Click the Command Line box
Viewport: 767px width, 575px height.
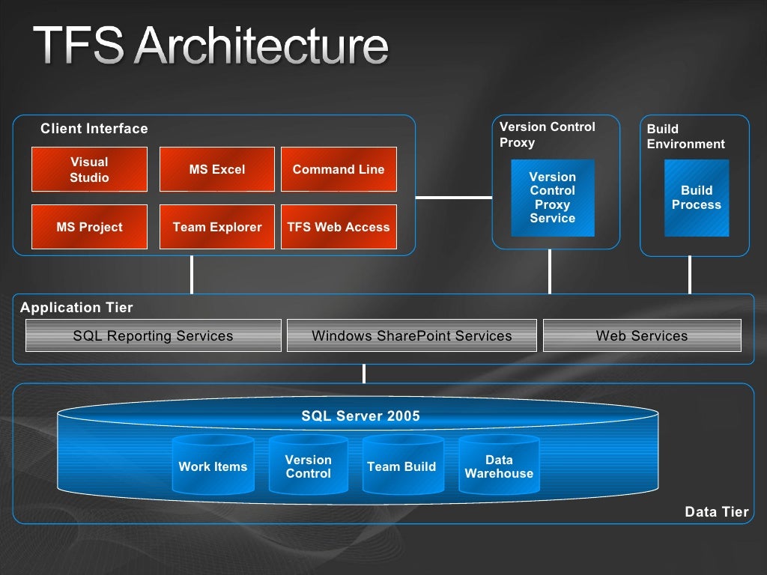[339, 169]
